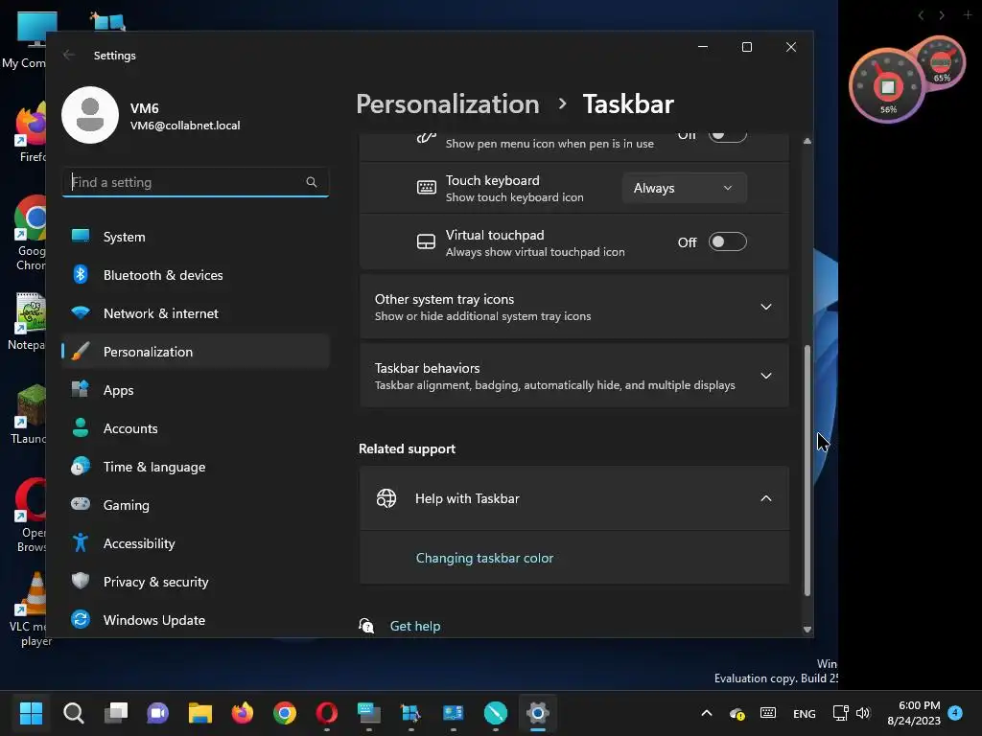This screenshot has width=982, height=736.
Task: Open Windows Update page
Action: tap(196, 620)
